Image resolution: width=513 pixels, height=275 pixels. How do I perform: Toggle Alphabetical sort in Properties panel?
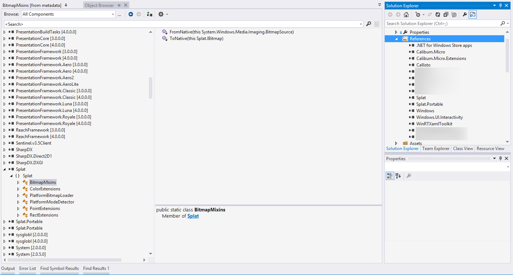(398, 176)
